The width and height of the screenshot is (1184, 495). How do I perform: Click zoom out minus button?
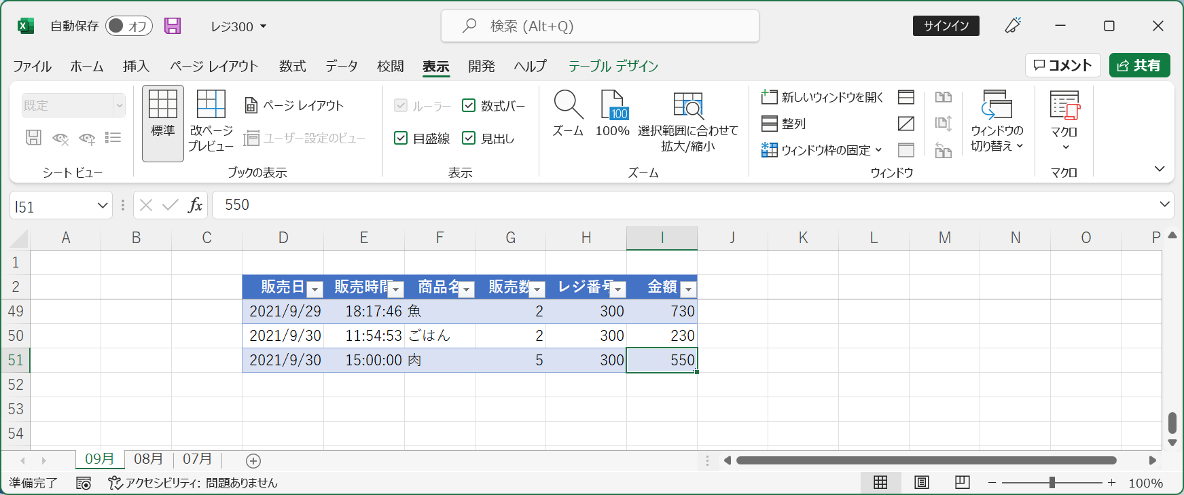click(992, 483)
